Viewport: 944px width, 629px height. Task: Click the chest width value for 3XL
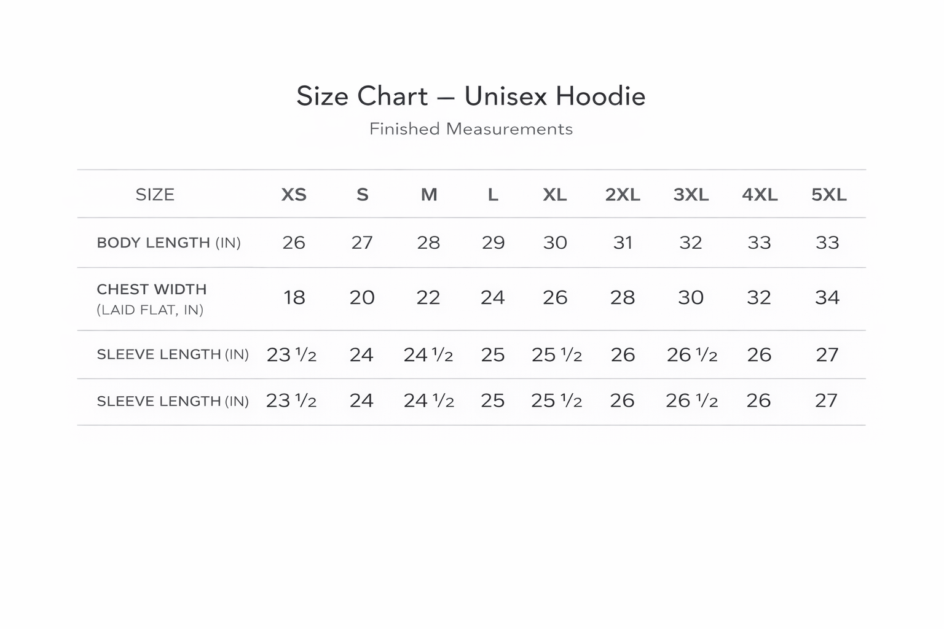[x=691, y=298]
